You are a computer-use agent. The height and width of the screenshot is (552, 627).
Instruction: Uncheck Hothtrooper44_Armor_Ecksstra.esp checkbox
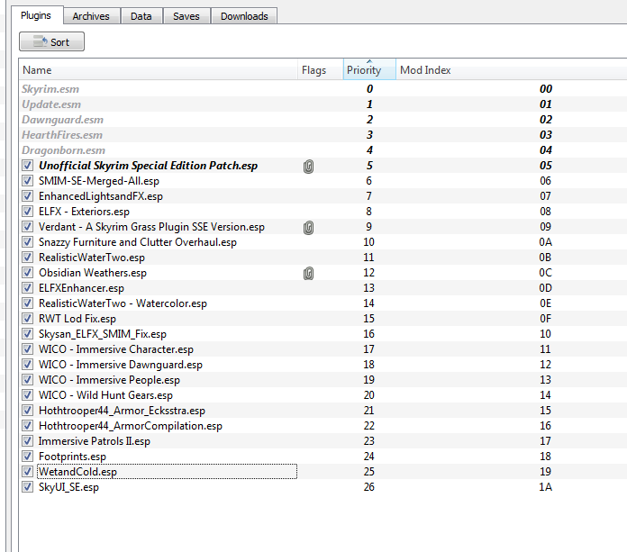pyautogui.click(x=27, y=411)
